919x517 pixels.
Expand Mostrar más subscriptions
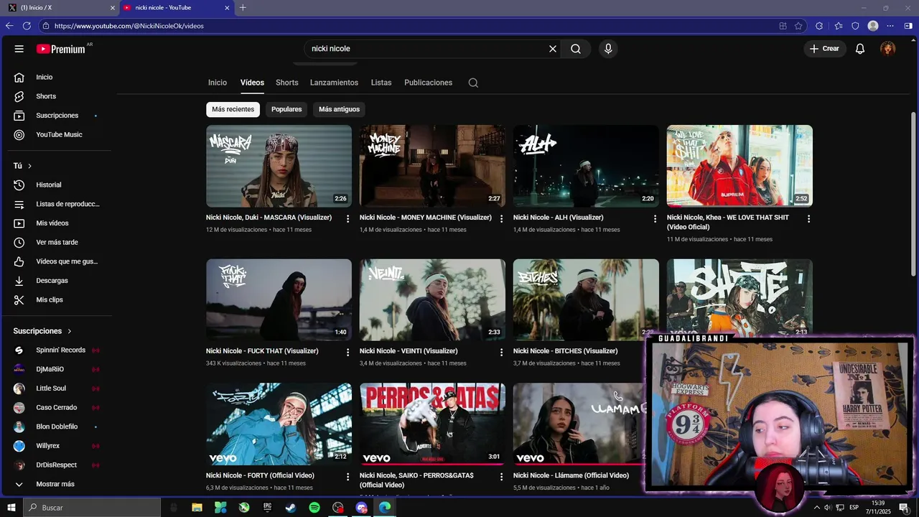pyautogui.click(x=57, y=484)
